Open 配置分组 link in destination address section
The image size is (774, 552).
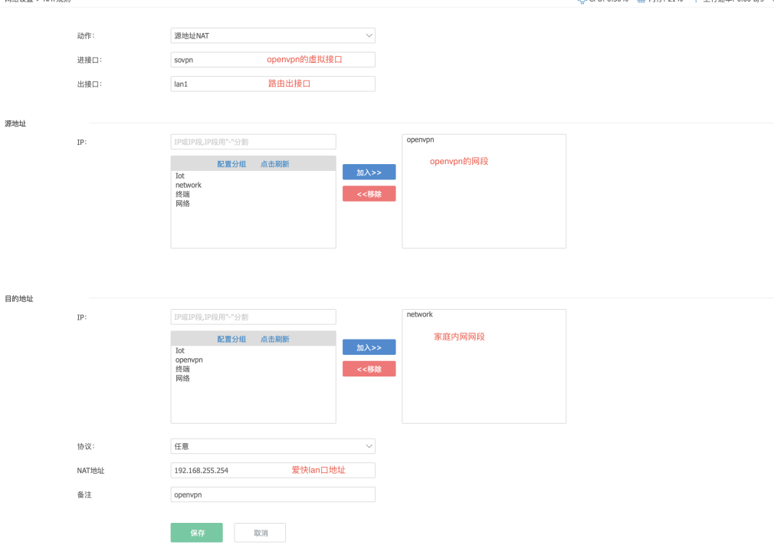click(231, 339)
